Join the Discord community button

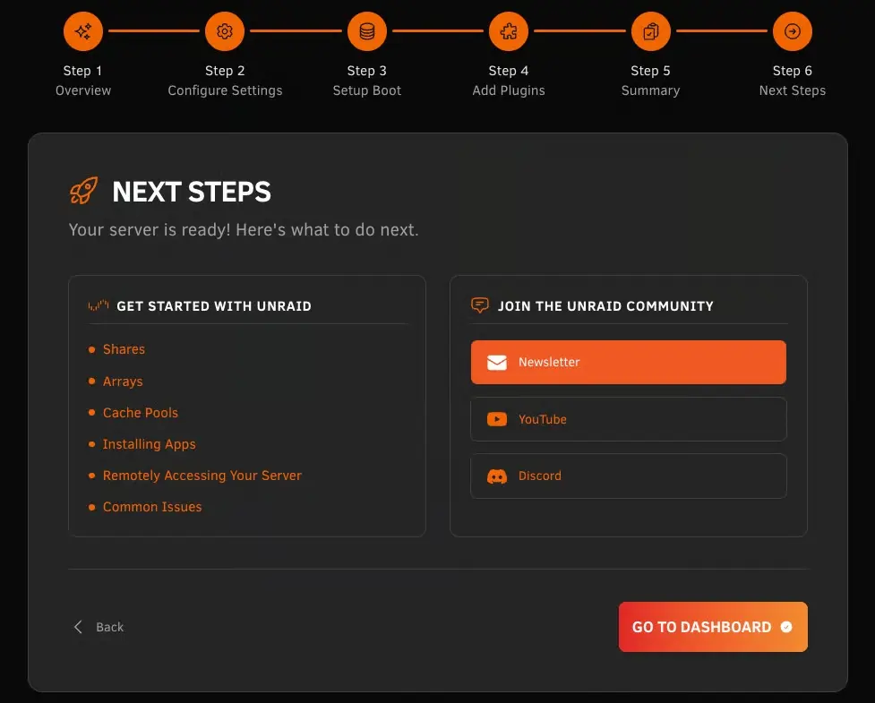pyautogui.click(x=629, y=476)
